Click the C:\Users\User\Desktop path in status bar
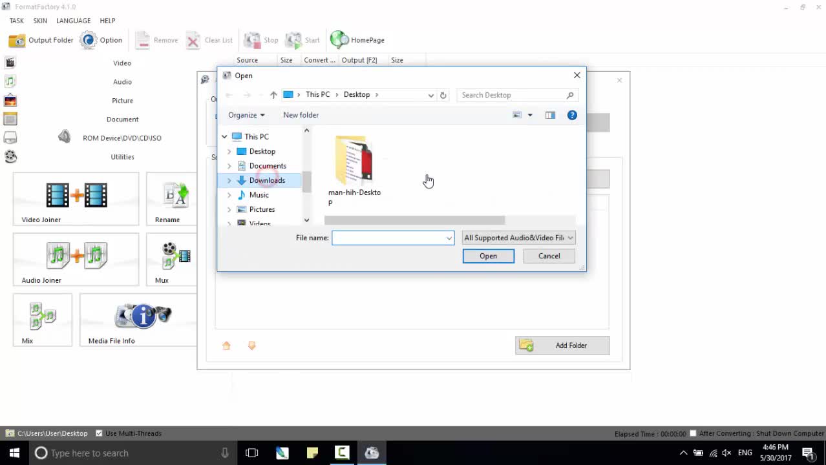This screenshot has width=826, height=465. (52, 433)
